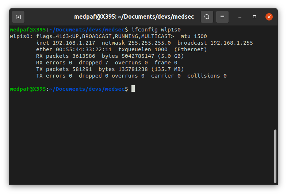This screenshot has height=195, width=287.
Task: Close the terminal window
Action: click(269, 17)
